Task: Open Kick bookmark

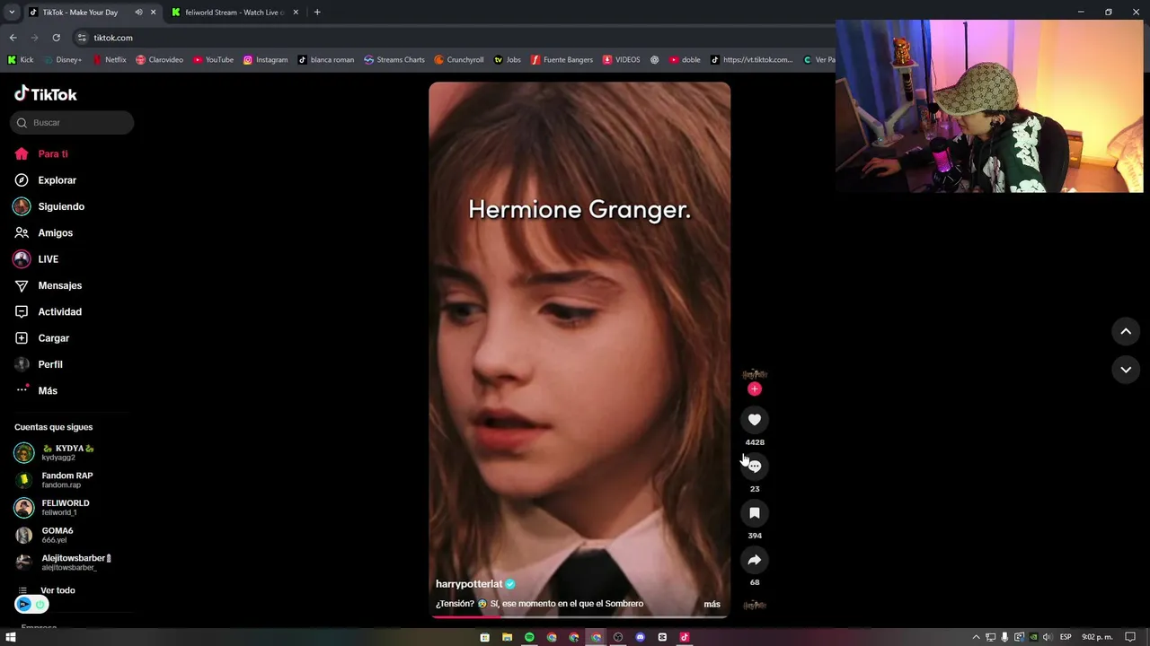Action: pos(21,60)
